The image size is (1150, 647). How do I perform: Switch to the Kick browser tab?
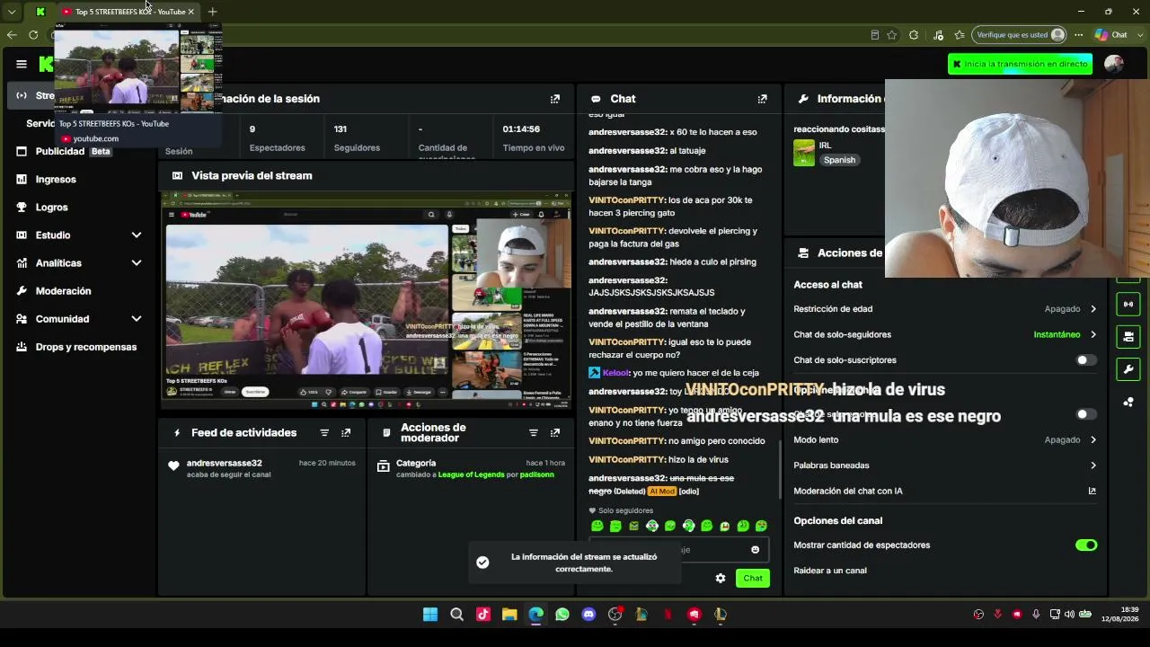tap(40, 12)
